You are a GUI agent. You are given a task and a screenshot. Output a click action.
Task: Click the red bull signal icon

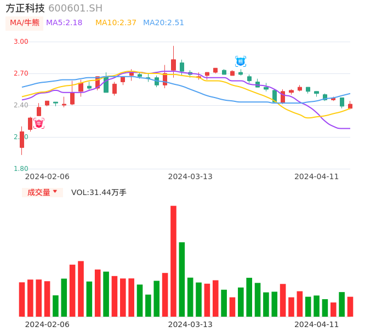39,123
